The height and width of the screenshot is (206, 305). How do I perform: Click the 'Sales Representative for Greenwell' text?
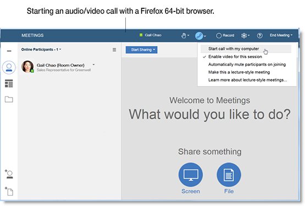click(64, 70)
